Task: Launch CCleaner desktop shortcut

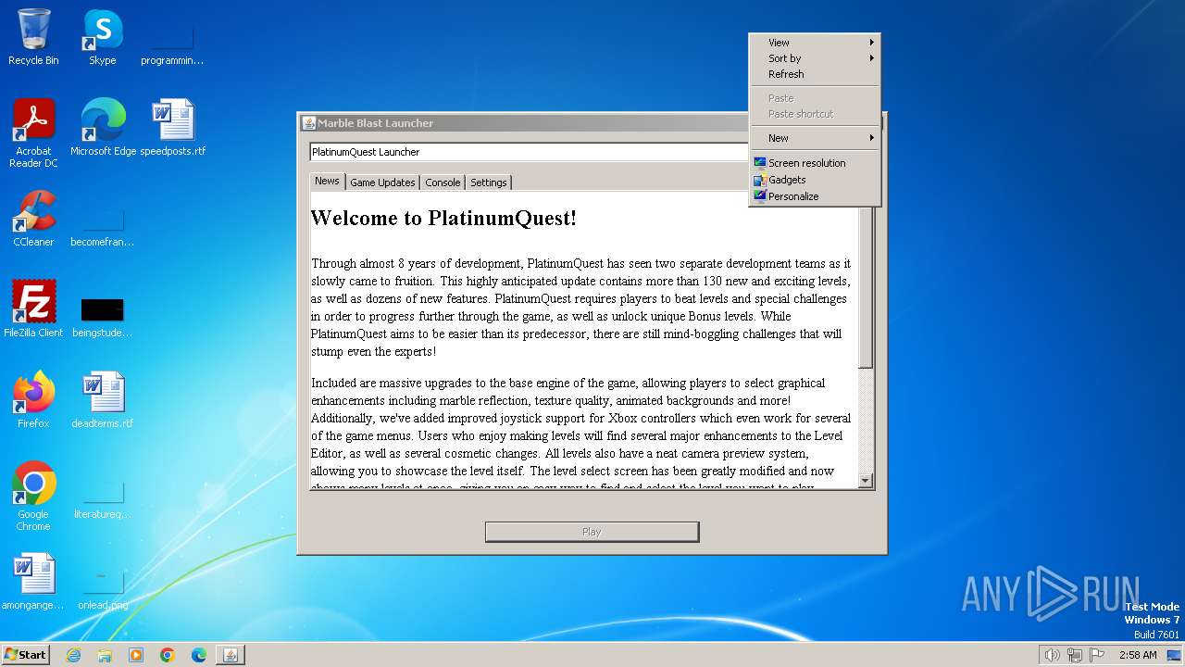Action: 33,219
